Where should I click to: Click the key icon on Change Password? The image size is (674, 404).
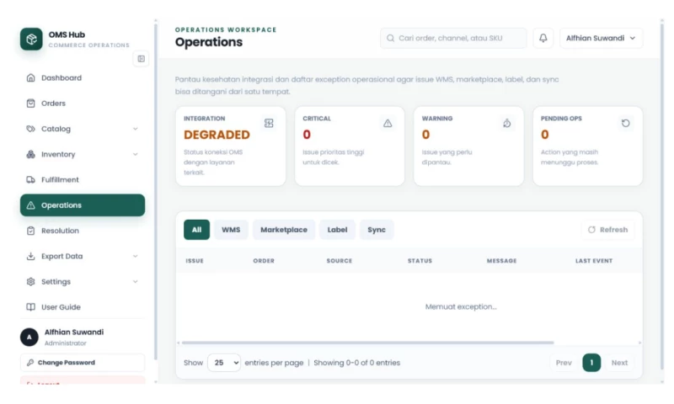(30, 363)
